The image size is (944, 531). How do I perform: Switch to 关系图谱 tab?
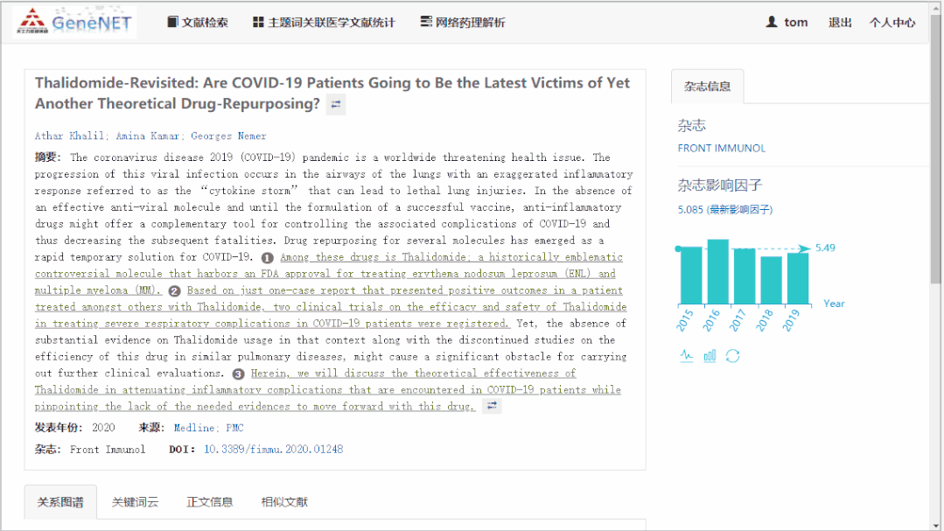(x=60, y=502)
